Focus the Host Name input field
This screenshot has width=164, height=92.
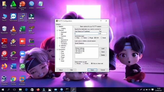tap(87, 33)
